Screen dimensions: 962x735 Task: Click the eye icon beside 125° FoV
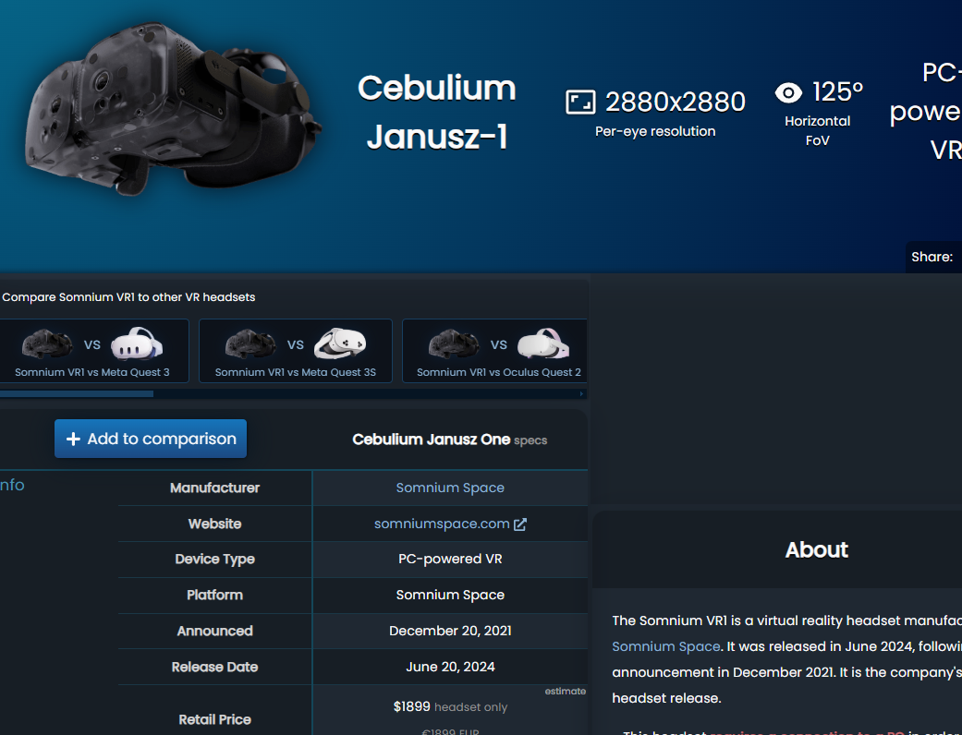click(788, 92)
